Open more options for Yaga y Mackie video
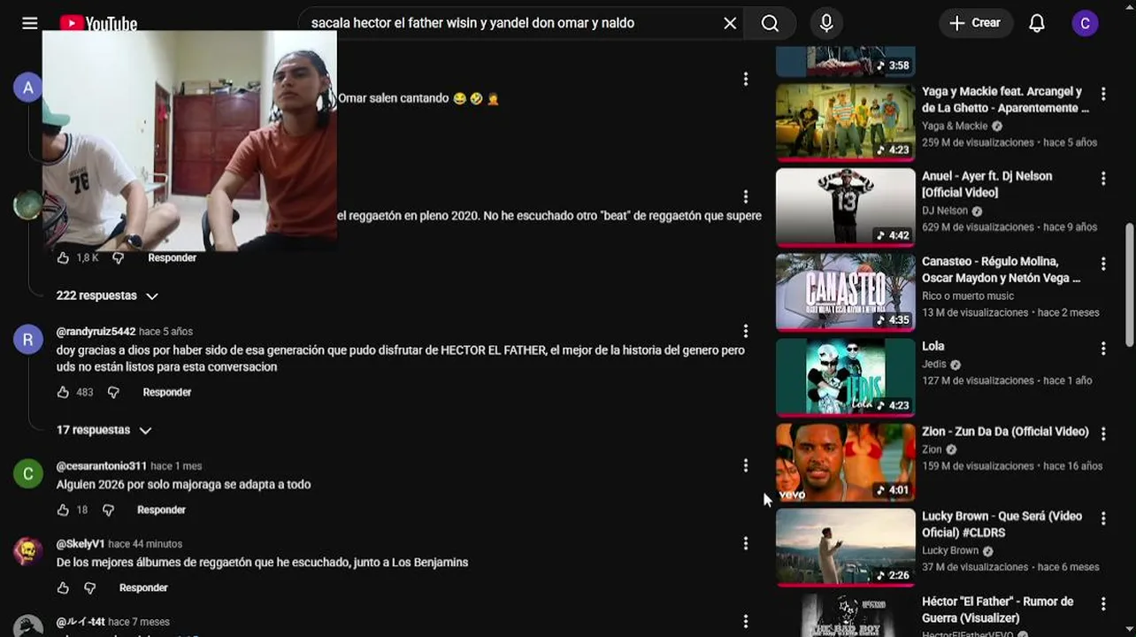The height and width of the screenshot is (637, 1136). coord(1103,94)
